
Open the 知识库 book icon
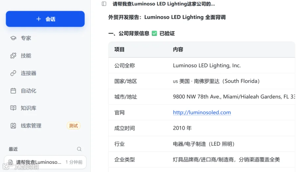13,108
